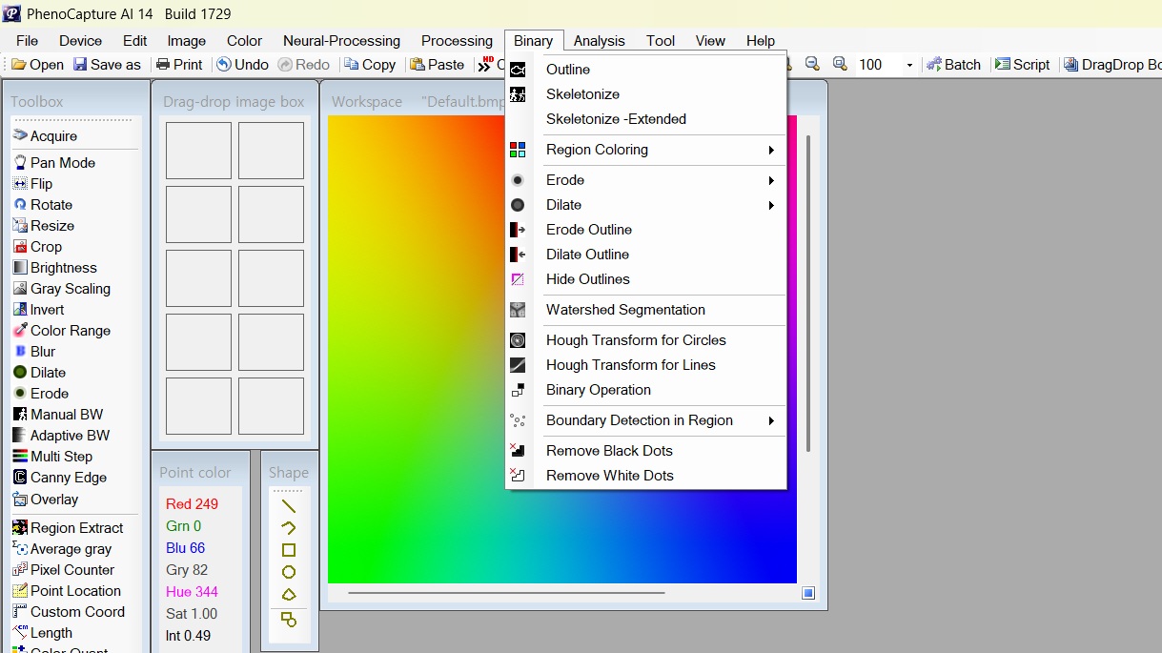
Task: Select the line shape tool
Action: pos(289,506)
